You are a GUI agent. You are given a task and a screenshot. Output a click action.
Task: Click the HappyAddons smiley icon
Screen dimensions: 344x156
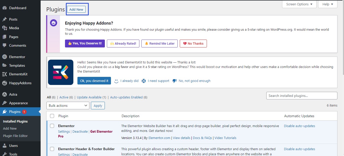point(4,83)
